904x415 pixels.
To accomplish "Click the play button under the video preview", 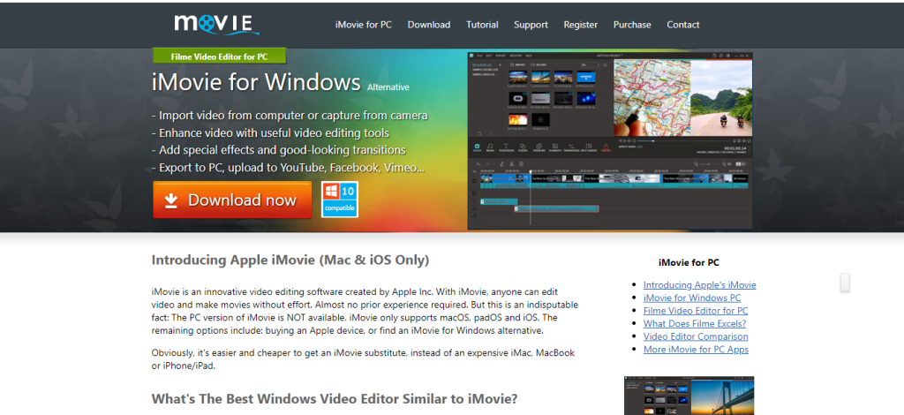I will coord(625,140).
